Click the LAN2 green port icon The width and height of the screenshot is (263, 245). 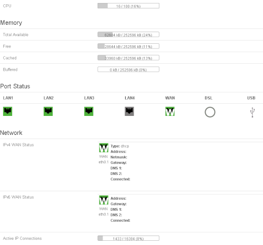click(x=48, y=111)
